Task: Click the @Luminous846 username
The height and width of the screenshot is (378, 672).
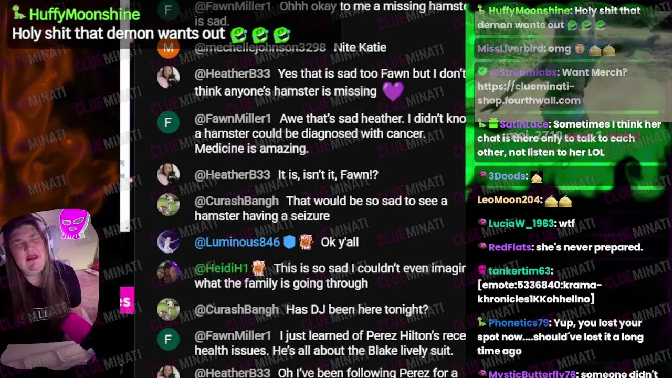Action: [237, 242]
